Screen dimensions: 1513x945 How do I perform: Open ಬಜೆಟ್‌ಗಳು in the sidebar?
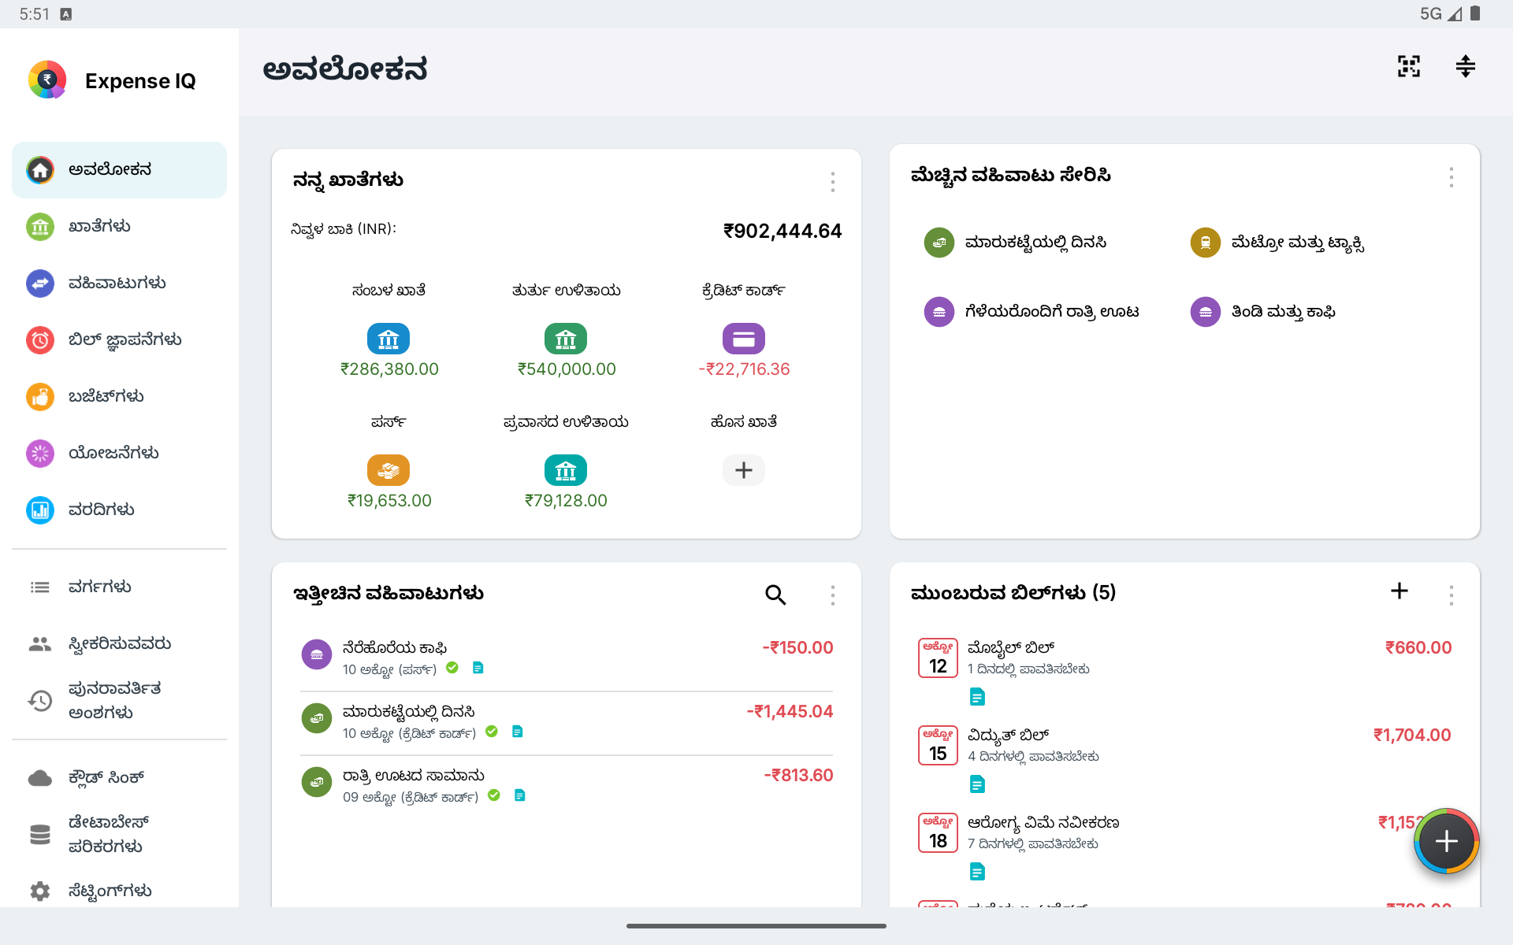point(119,397)
